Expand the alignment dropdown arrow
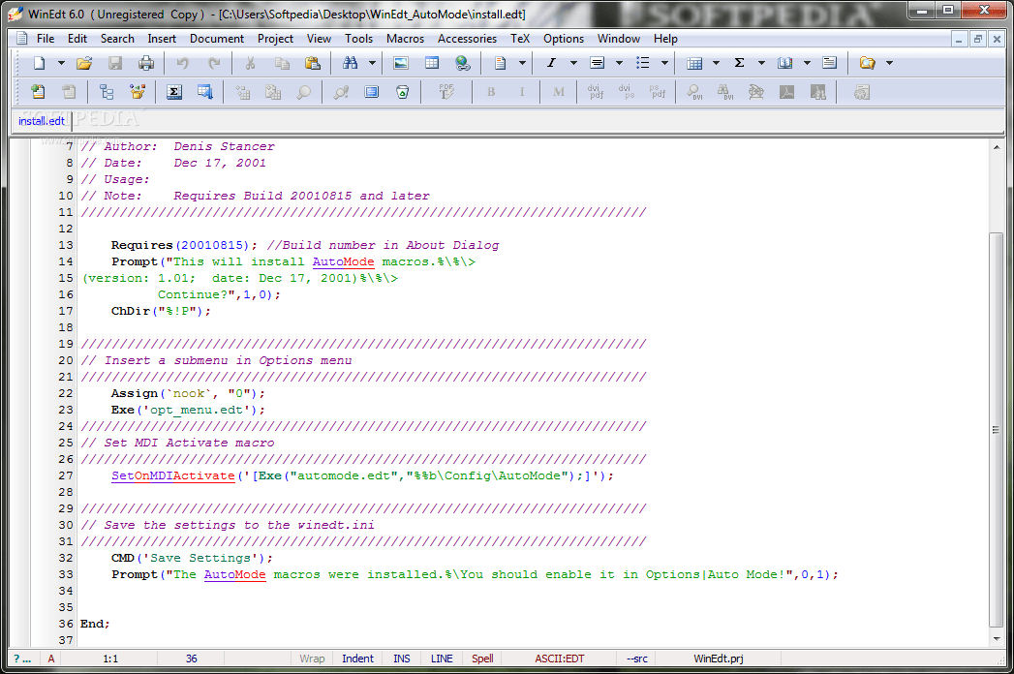Viewport: 1014px width, 674px height. coord(619,63)
